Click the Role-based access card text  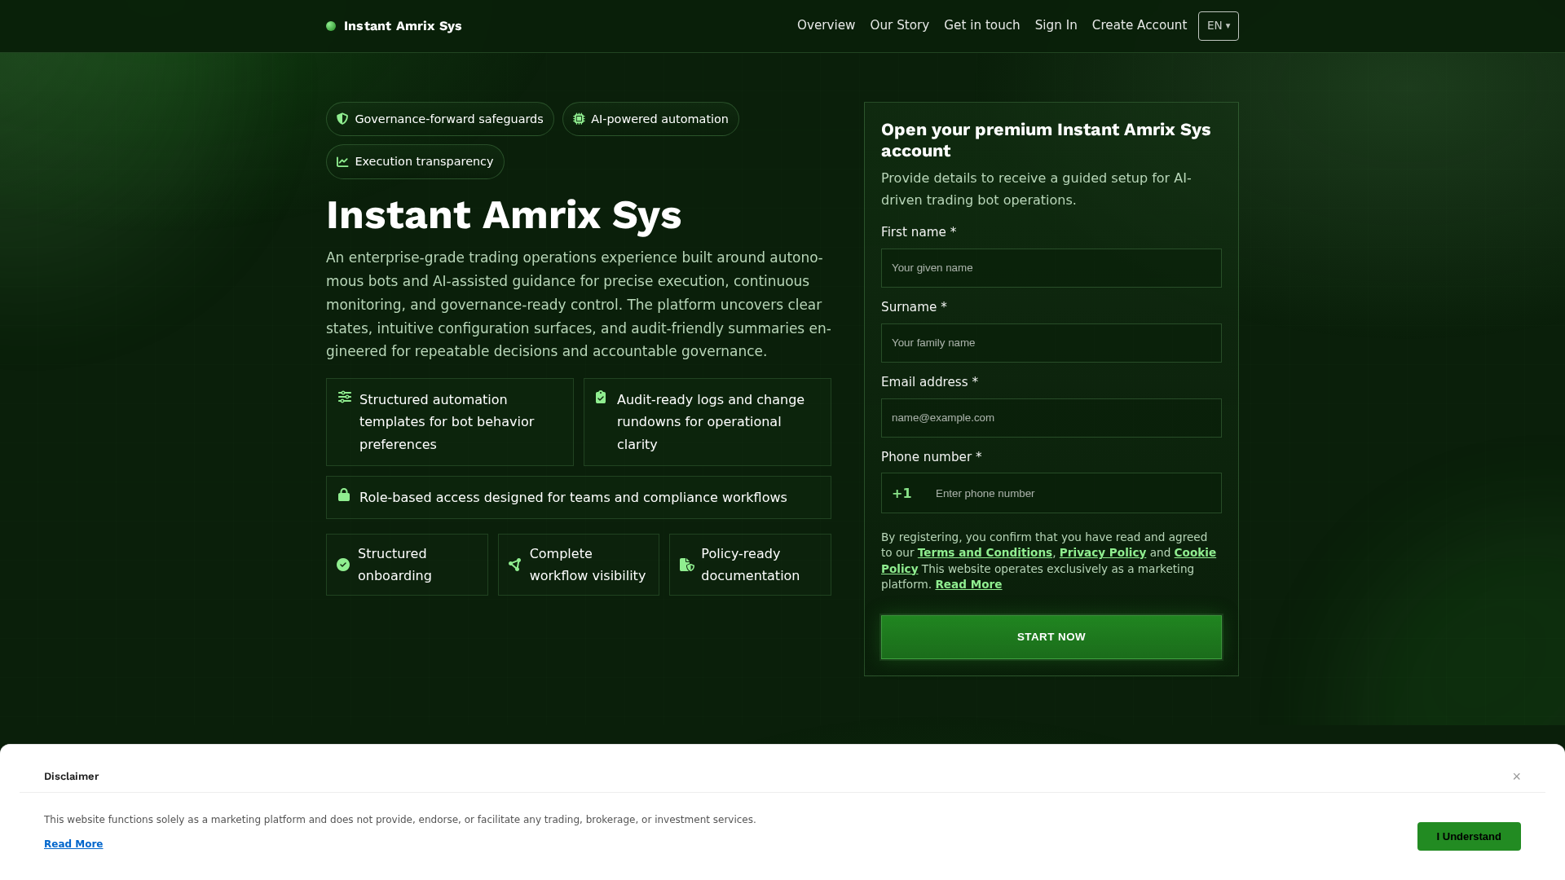pyautogui.click(x=573, y=498)
